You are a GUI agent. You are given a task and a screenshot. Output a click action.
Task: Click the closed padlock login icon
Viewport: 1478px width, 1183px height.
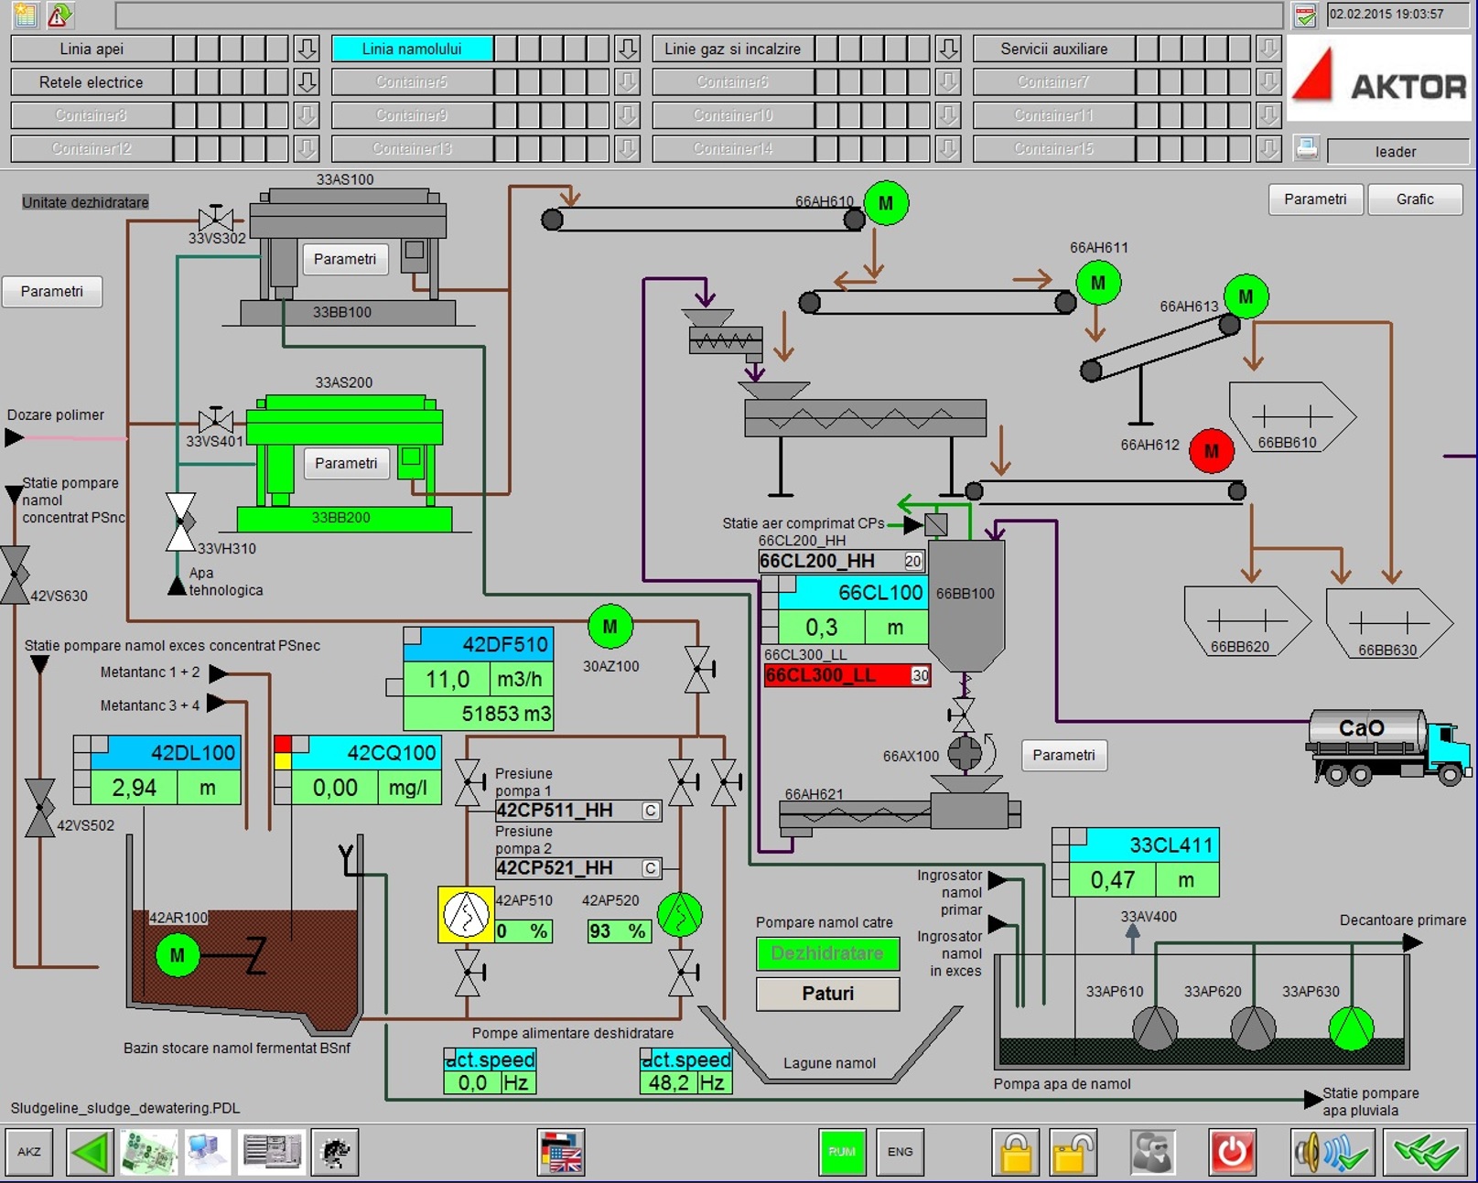pos(1016,1152)
